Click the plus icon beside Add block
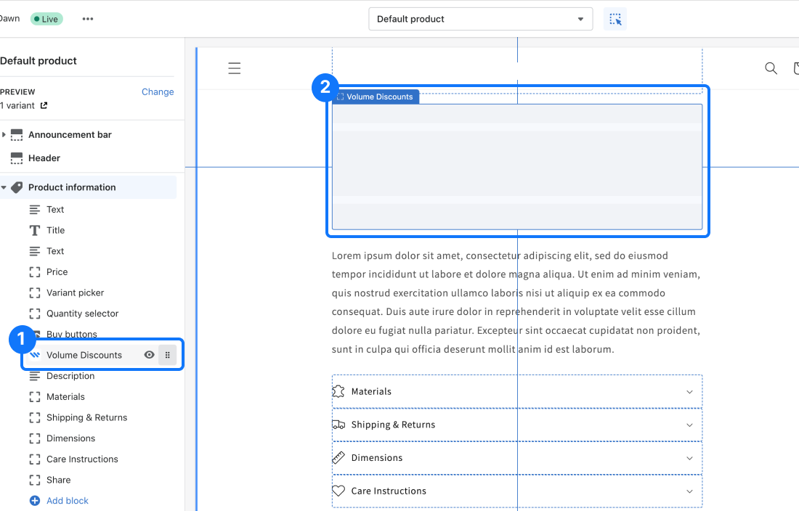 [x=35, y=501]
